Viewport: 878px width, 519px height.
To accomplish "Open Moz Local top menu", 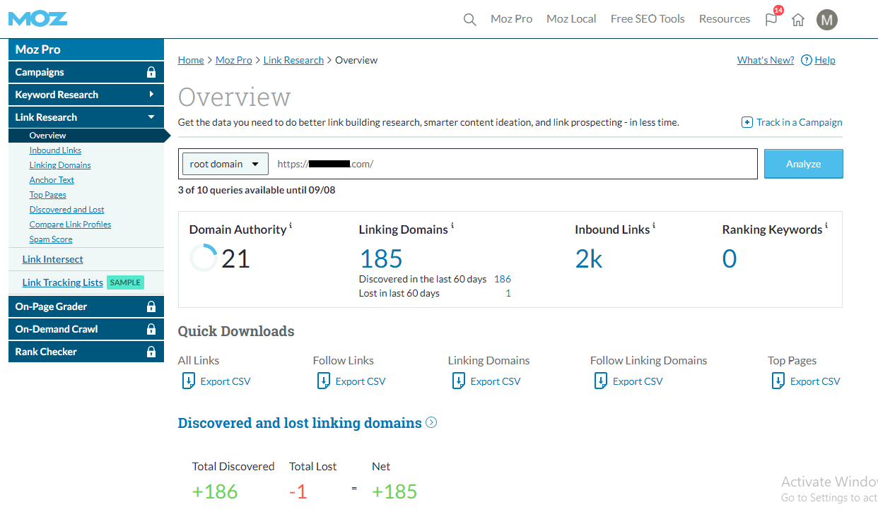I will tap(571, 19).
